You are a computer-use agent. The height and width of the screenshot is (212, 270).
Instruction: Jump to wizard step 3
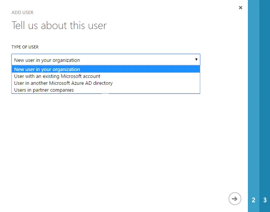coord(265,200)
